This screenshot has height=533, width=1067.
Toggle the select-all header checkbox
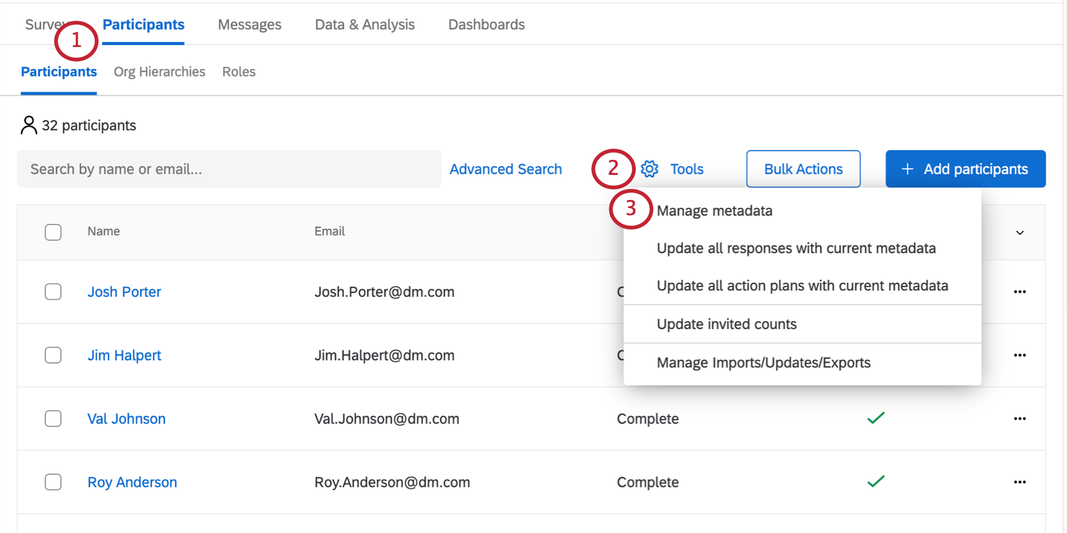[53, 232]
